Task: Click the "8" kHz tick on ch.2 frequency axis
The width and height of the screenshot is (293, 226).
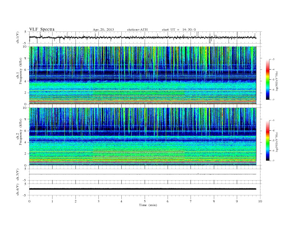Action: pos(26,119)
